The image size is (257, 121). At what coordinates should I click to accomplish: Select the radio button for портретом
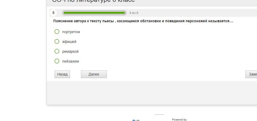pos(57,32)
